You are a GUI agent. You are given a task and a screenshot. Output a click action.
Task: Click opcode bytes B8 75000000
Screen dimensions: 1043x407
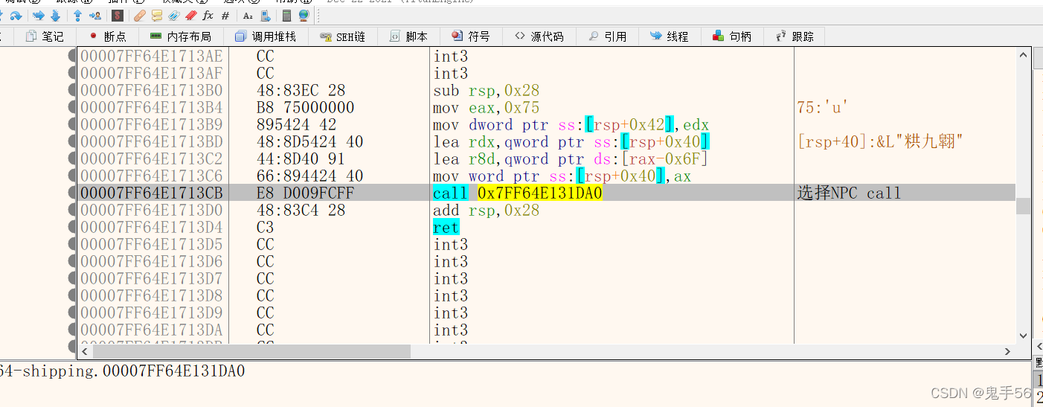tap(305, 108)
